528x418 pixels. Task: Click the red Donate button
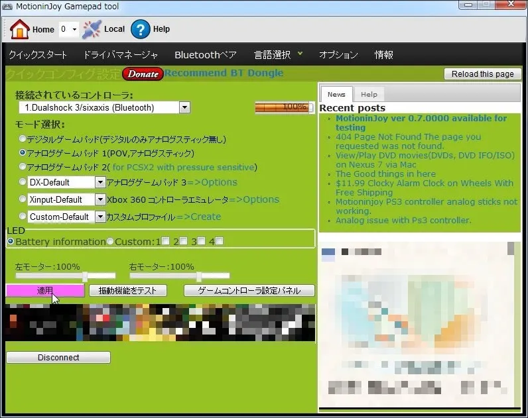[x=143, y=74]
